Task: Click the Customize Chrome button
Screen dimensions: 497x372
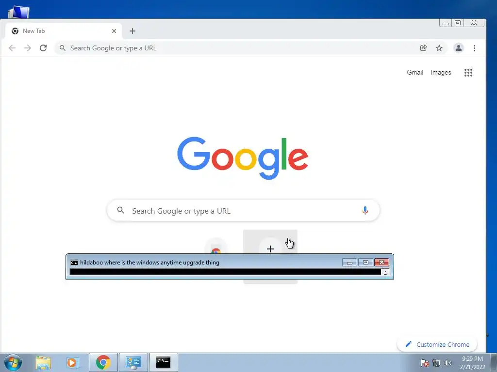Action: pyautogui.click(x=437, y=344)
